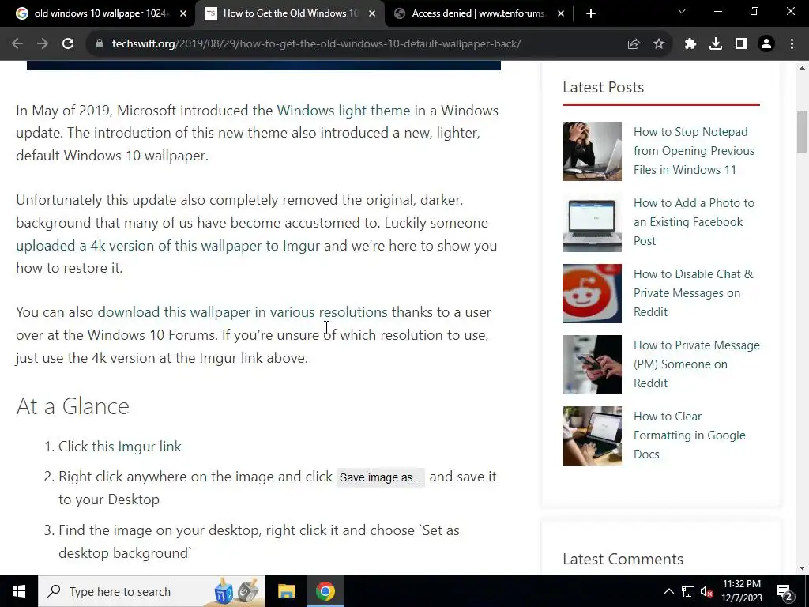Open File Explorer from taskbar
Screen dimensions: 809x607
286,591
